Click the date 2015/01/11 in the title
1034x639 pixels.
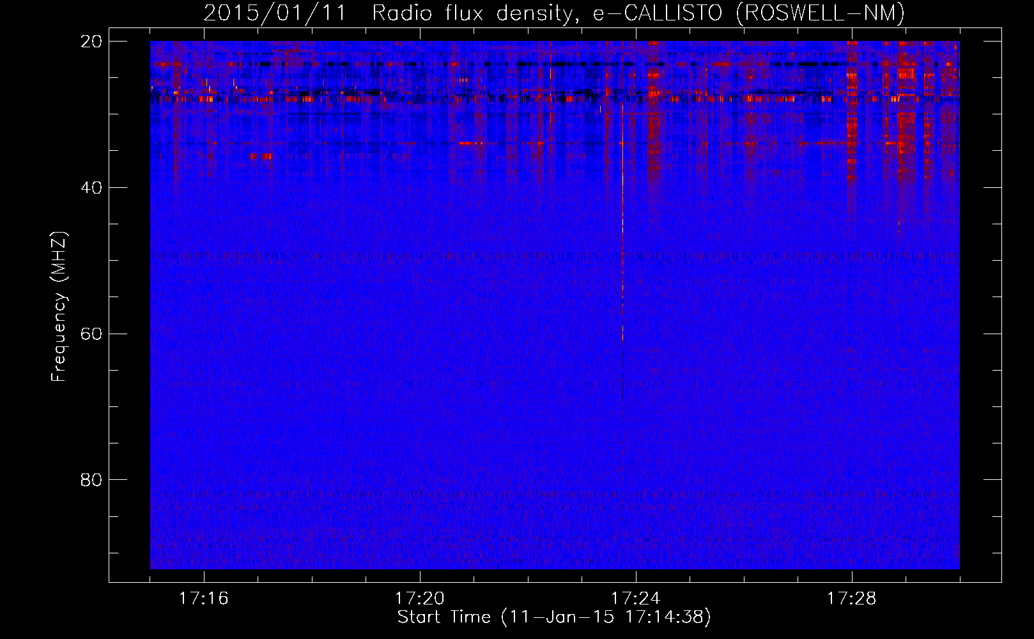[x=275, y=13]
